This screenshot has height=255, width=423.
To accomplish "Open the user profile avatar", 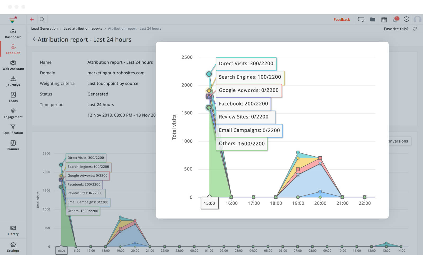I will point(417,20).
